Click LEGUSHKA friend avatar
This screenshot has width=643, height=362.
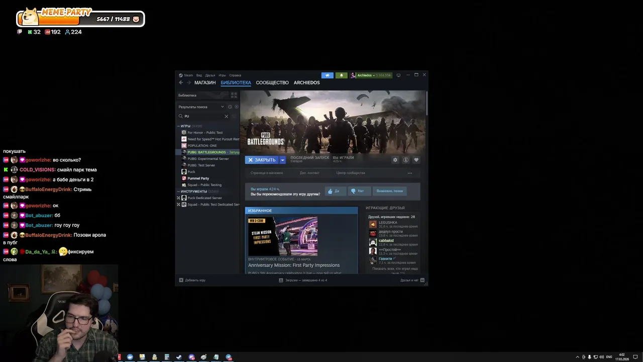pyautogui.click(x=373, y=224)
